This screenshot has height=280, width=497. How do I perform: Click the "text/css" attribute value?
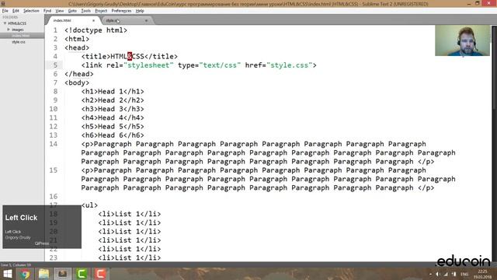220,65
